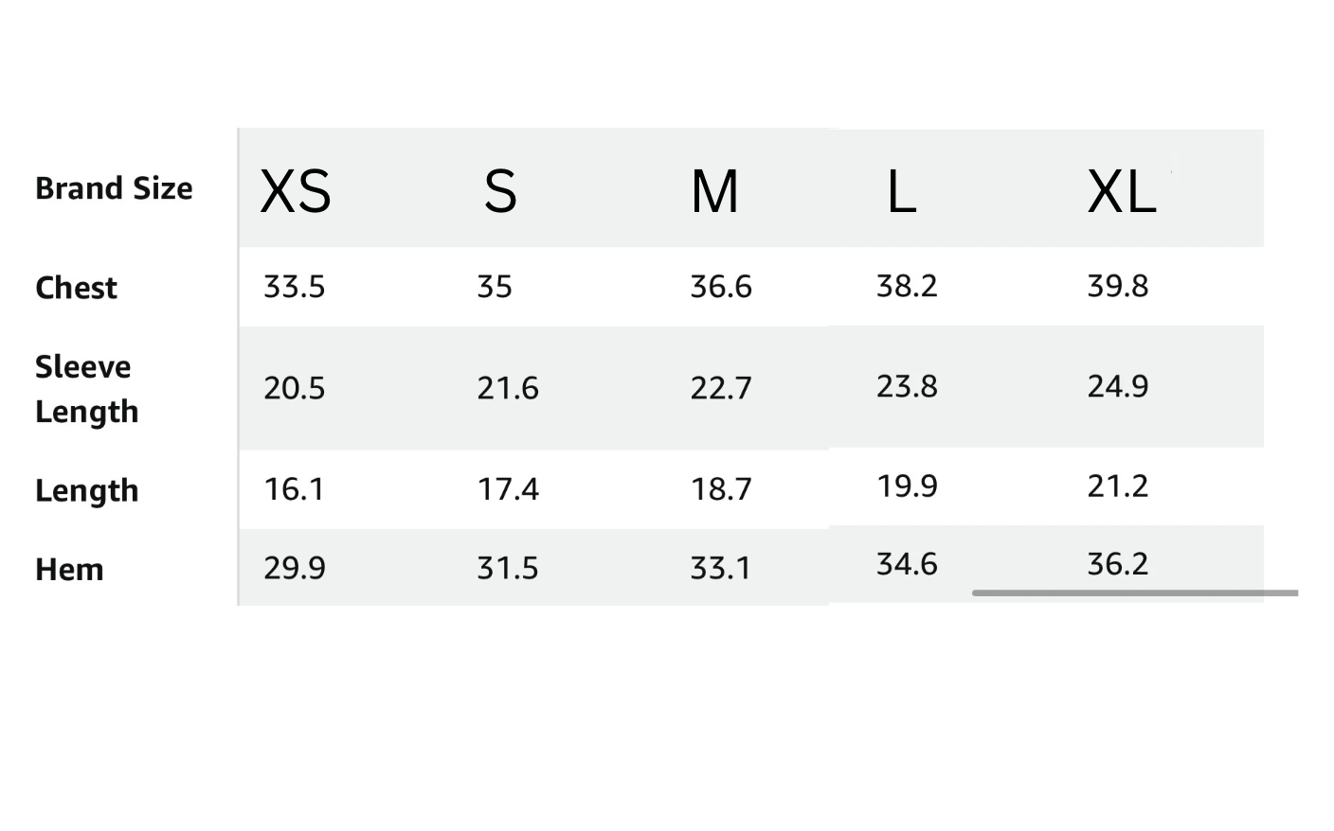Click the XS length value 16.1
The height and width of the screenshot is (831, 1334).
(294, 489)
